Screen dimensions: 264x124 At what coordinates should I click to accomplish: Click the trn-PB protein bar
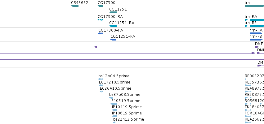point(256,40)
